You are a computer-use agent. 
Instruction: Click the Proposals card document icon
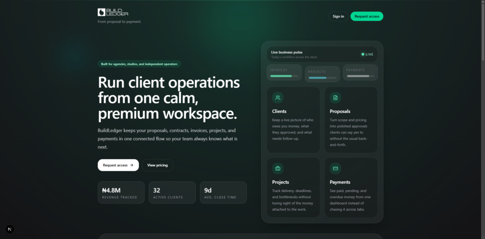pyautogui.click(x=335, y=97)
